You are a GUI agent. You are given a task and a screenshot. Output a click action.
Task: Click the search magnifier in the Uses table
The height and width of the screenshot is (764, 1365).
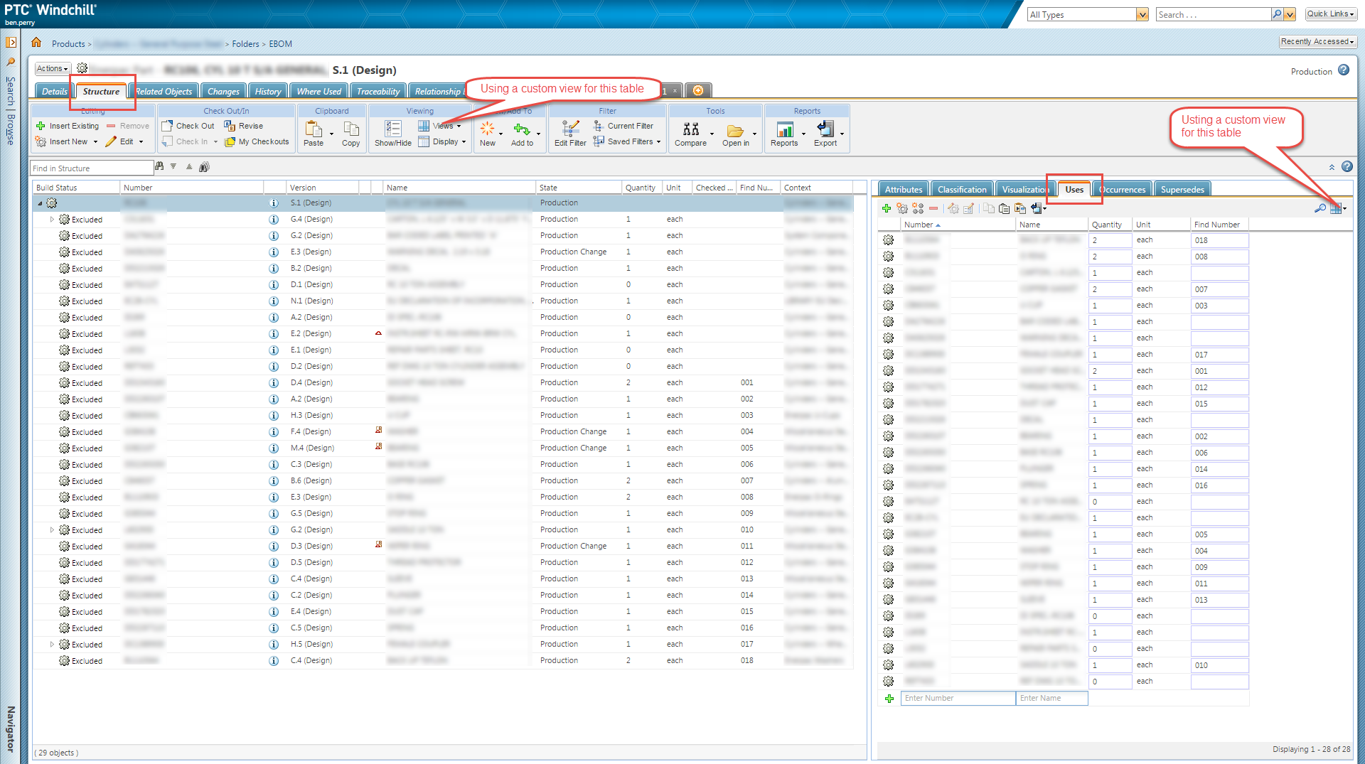pyautogui.click(x=1319, y=208)
